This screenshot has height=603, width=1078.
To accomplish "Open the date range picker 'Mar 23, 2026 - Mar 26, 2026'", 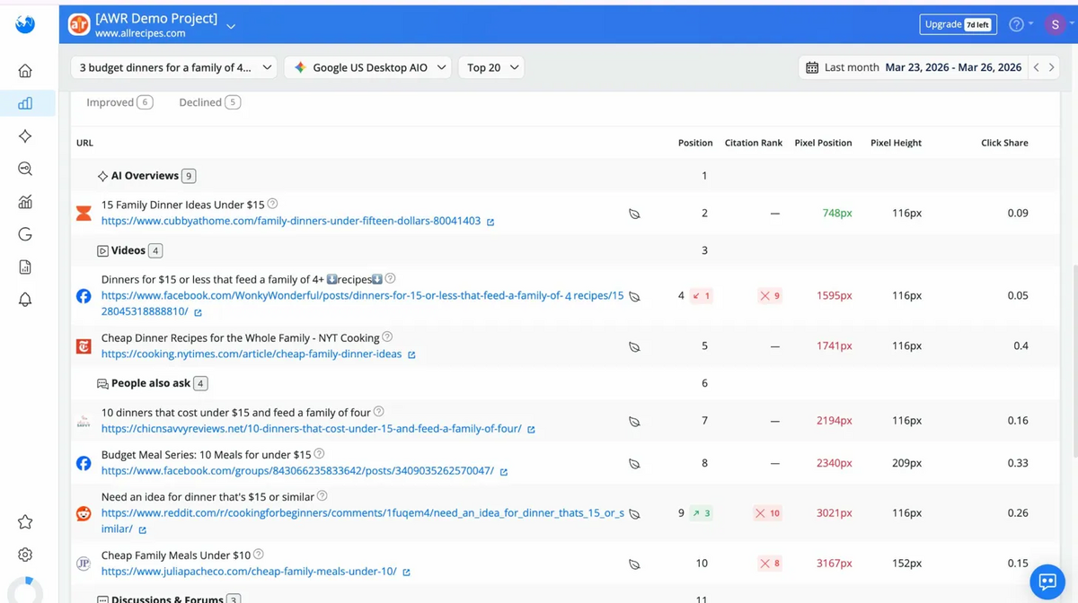I will [x=953, y=67].
